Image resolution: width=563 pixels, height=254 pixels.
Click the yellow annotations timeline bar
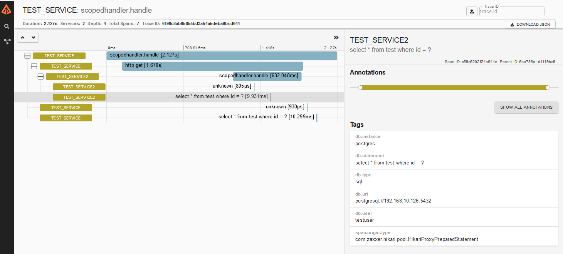tap(454, 88)
